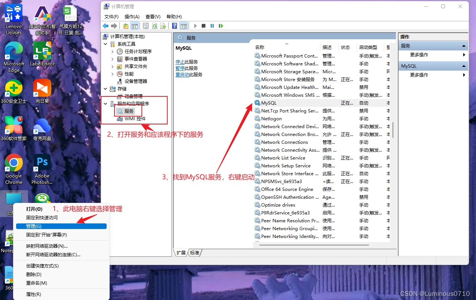
Task: Open the 360软件管家 desktop icon
Action: pyautogui.click(x=14, y=129)
